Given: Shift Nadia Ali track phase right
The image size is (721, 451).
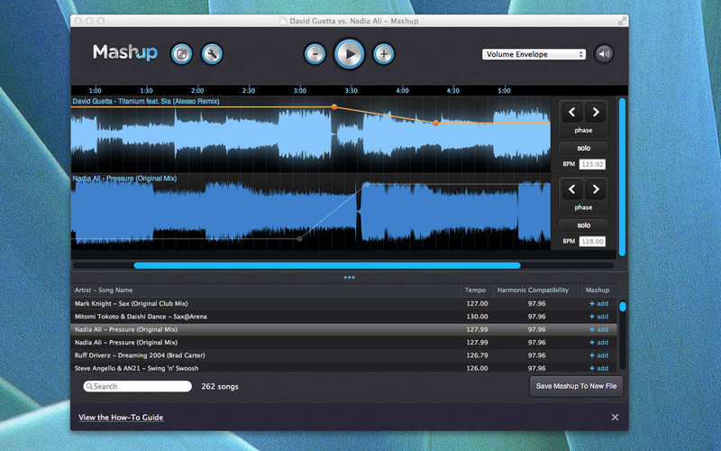Looking at the screenshot, I should pyautogui.click(x=594, y=189).
